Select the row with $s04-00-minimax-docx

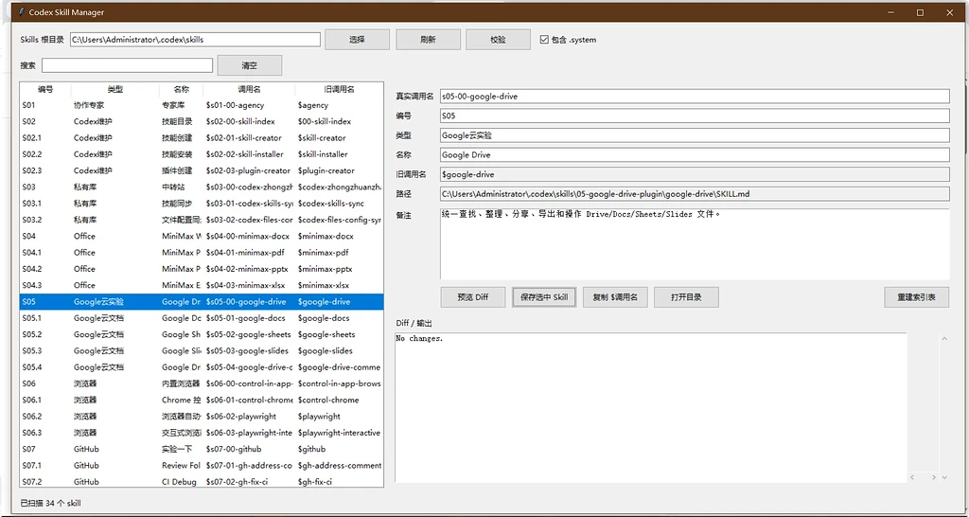202,236
